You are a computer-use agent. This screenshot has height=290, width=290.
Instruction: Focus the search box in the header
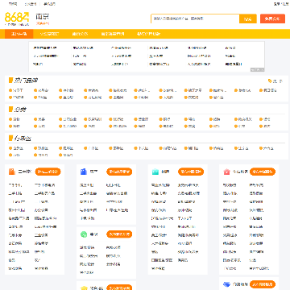(x=195, y=19)
